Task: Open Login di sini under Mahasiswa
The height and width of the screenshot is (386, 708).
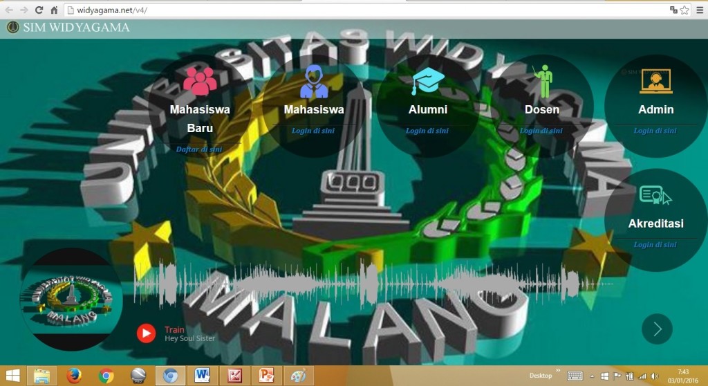Action: tap(313, 131)
